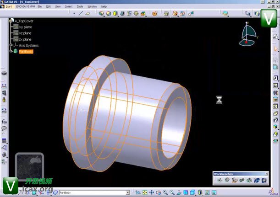Open the PartBody combo box dropdown
The height and width of the screenshot is (197, 280).
click(127, 193)
